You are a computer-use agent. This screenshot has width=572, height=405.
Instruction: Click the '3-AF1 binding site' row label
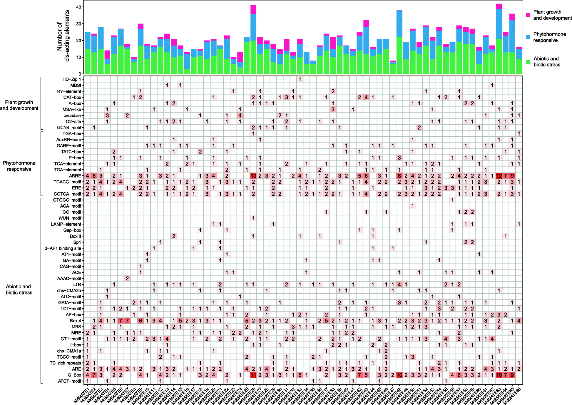(x=63, y=248)
